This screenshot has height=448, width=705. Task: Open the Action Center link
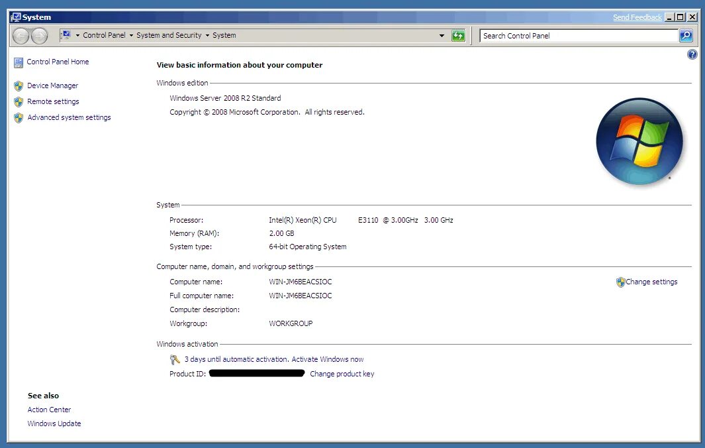[x=49, y=410]
